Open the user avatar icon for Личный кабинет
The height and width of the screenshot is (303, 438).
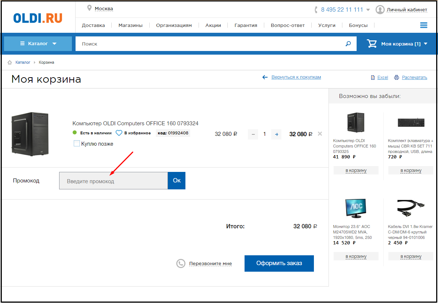(x=380, y=10)
